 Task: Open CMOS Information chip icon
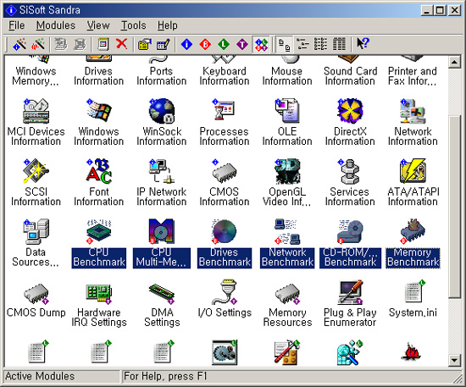click(224, 171)
